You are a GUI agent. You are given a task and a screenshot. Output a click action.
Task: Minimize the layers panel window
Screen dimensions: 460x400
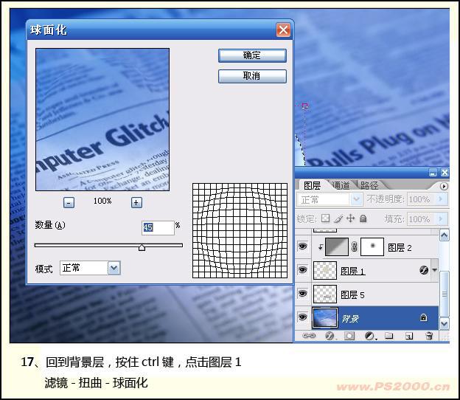(433, 173)
